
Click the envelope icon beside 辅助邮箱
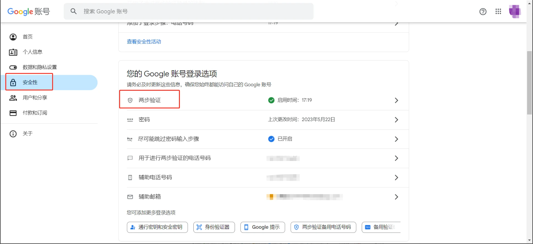[130, 197]
